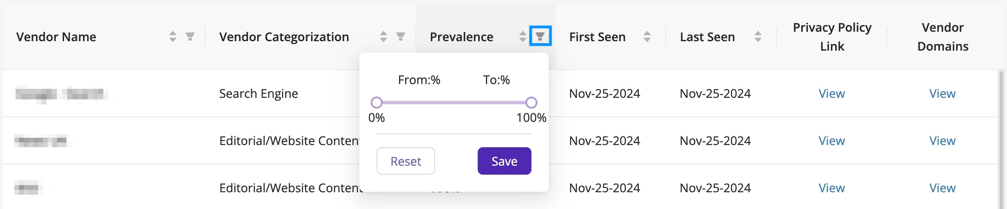Viewport: 1007px width, 209px height.
Task: Click the 100% slider handle
Action: click(531, 103)
